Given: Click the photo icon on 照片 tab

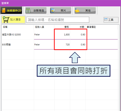Looking at the screenshot, I should point(52,10).
